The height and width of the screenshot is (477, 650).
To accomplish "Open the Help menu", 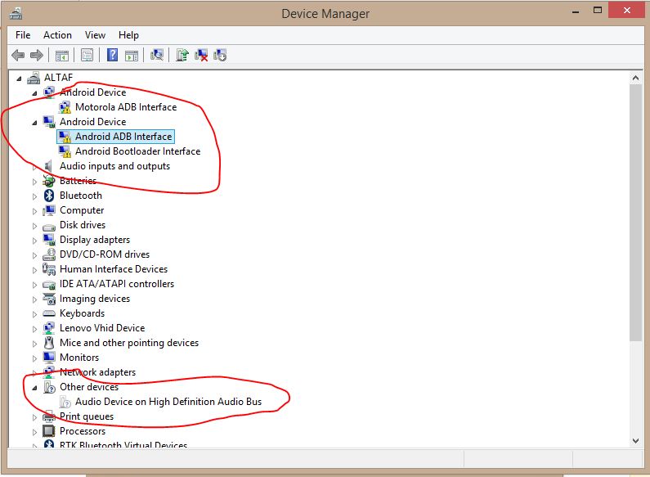I will coord(128,35).
